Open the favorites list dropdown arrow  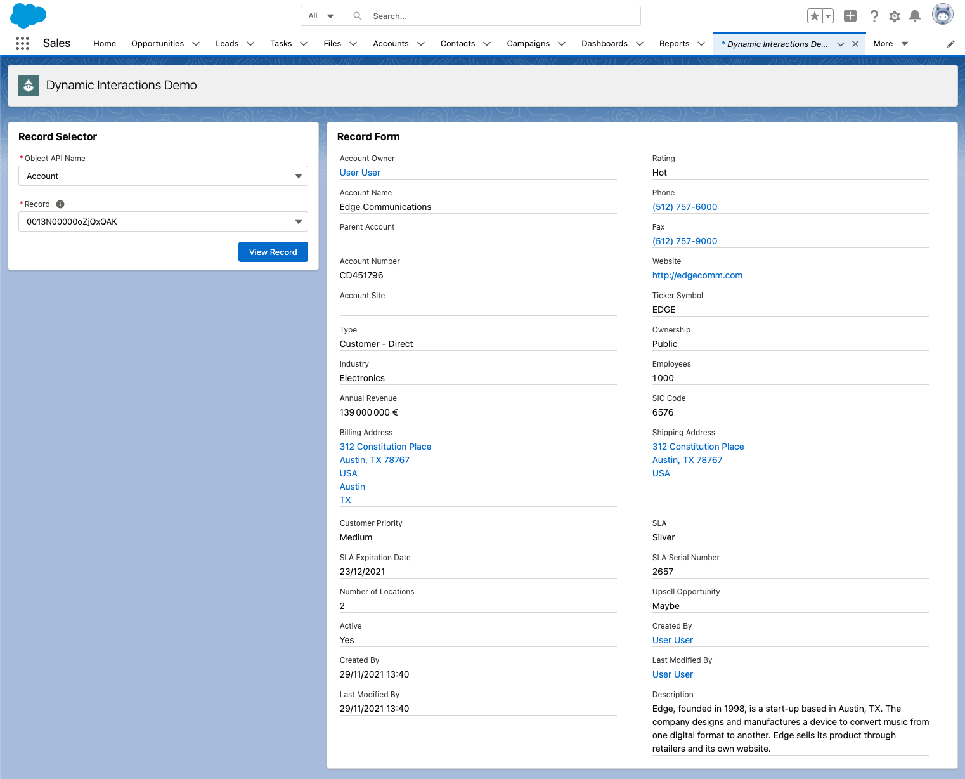coord(828,16)
